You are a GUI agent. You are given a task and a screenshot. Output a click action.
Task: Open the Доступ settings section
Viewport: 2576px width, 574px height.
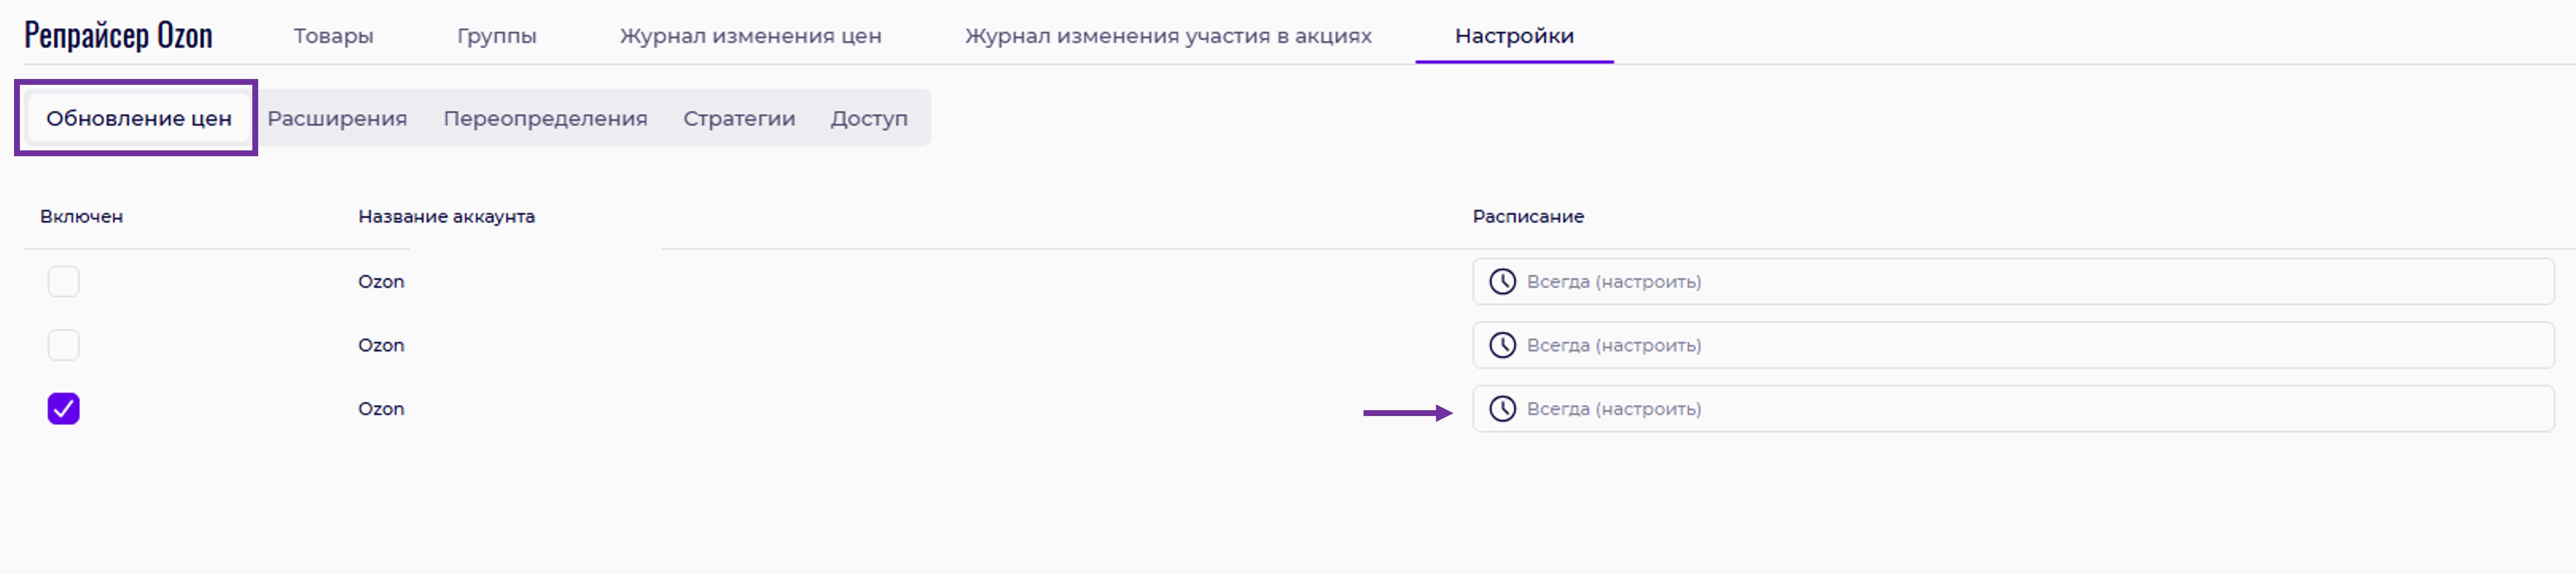(868, 119)
